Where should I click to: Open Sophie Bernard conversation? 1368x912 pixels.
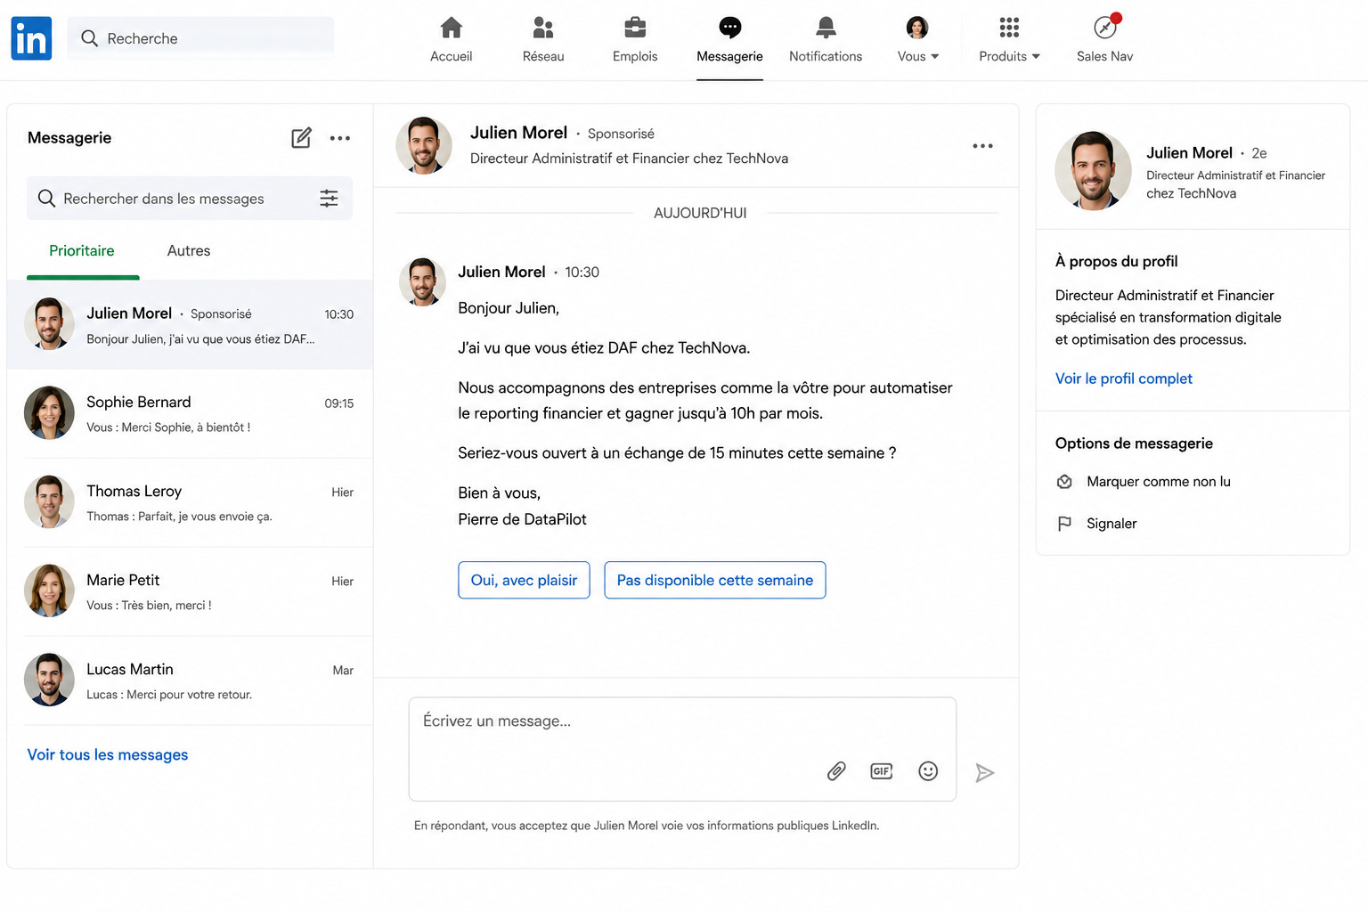click(190, 413)
